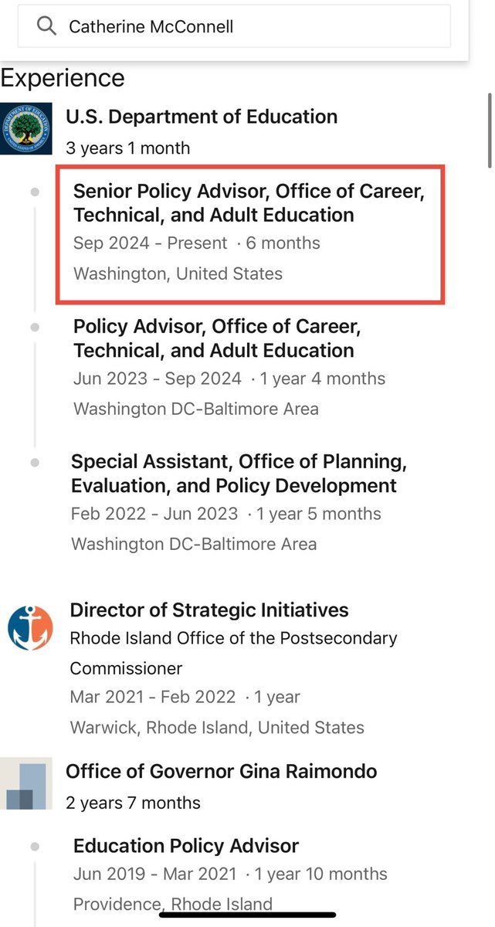Open Rhode Island Office of Postsecondary Commissioner
The image size is (495, 927).
[x=233, y=653]
